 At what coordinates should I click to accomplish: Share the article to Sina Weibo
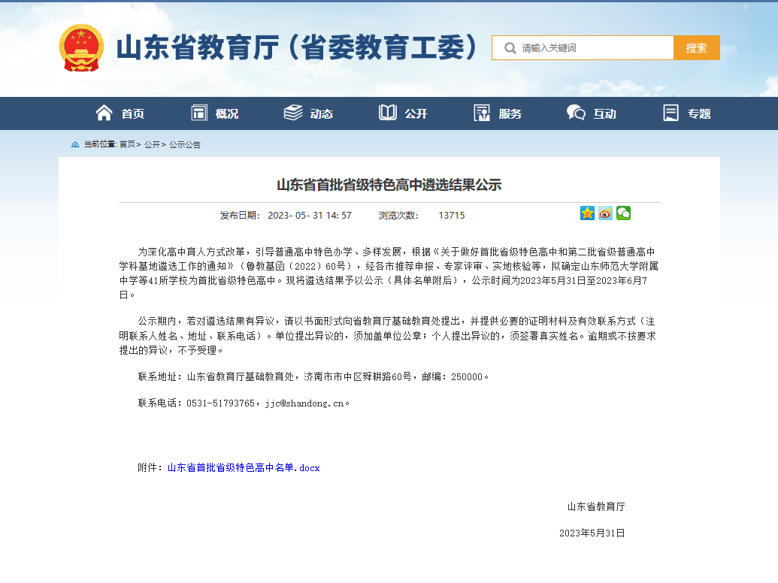605,213
